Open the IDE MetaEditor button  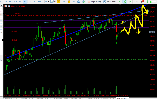click(64, 2)
